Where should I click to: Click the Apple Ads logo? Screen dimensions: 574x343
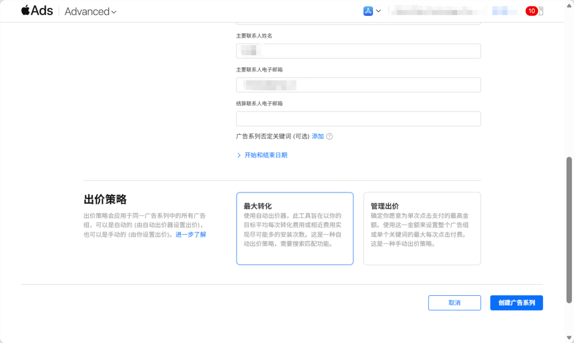point(37,11)
